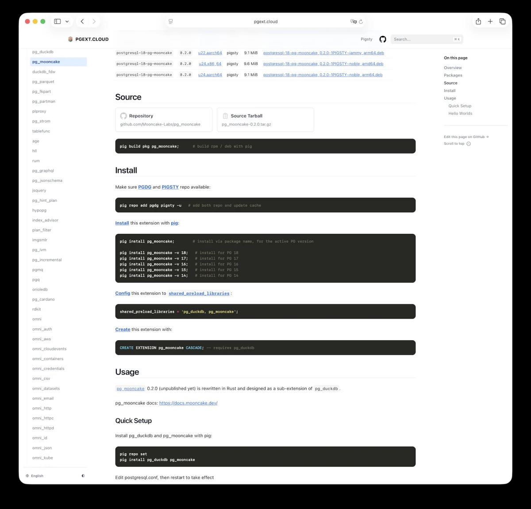Select pg_partman in the sidebar
Screen dimensions: 531x509
[x=44, y=101]
